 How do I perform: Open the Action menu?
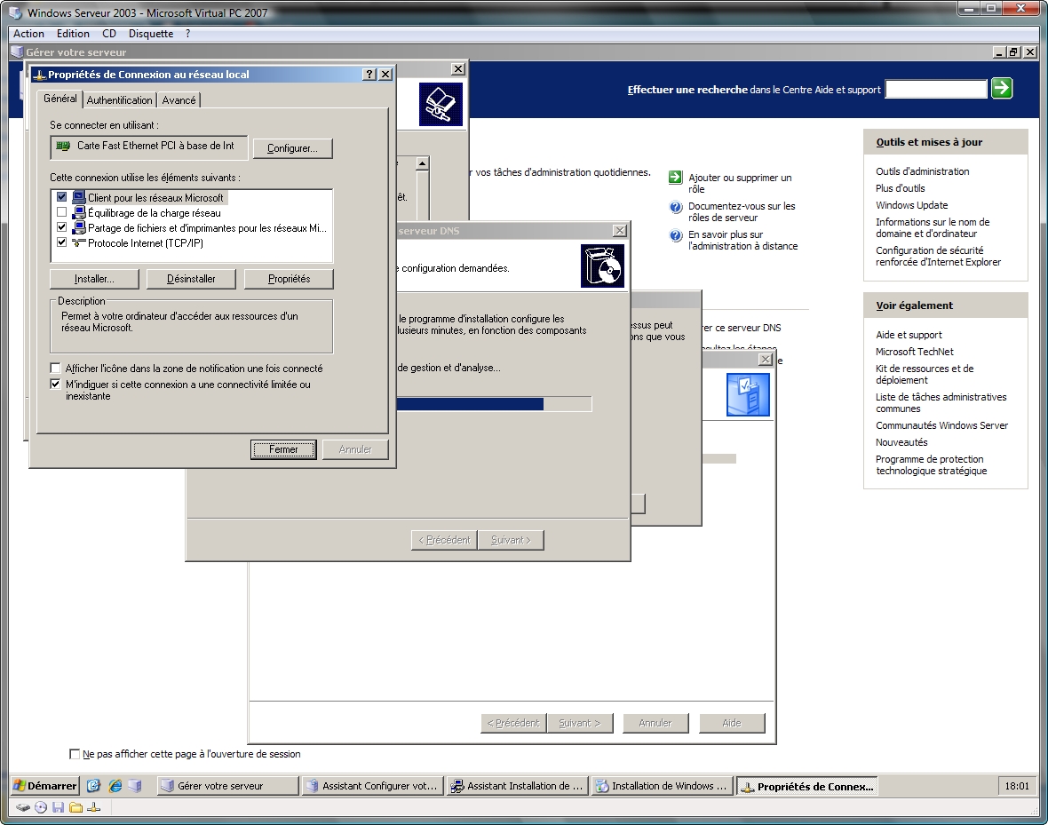pyautogui.click(x=28, y=34)
